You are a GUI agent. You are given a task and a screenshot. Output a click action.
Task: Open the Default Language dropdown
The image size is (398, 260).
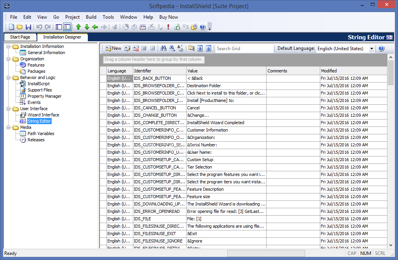pyautogui.click(x=372, y=49)
